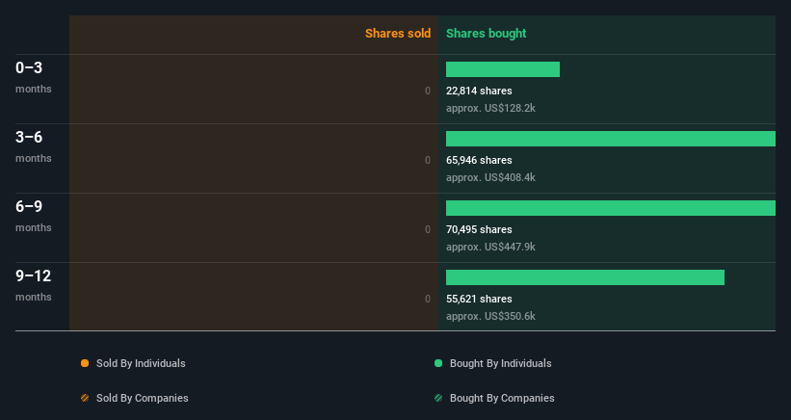Click the 55,621 shares value

point(479,299)
